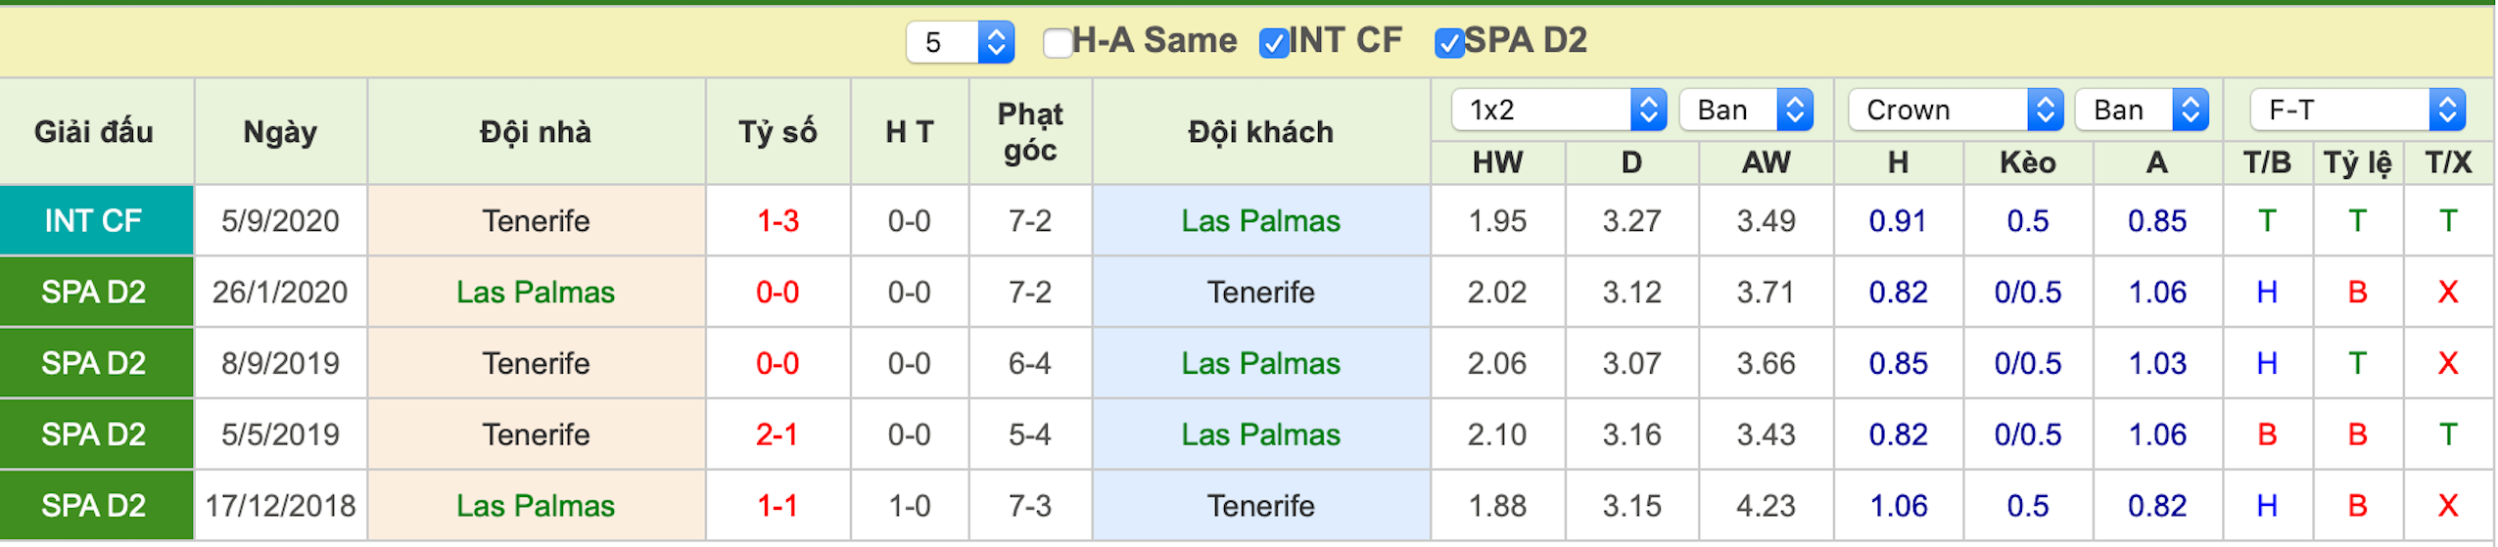The image size is (2498, 547).
Task: Click the Tỷ số column header
Action: coord(778,131)
